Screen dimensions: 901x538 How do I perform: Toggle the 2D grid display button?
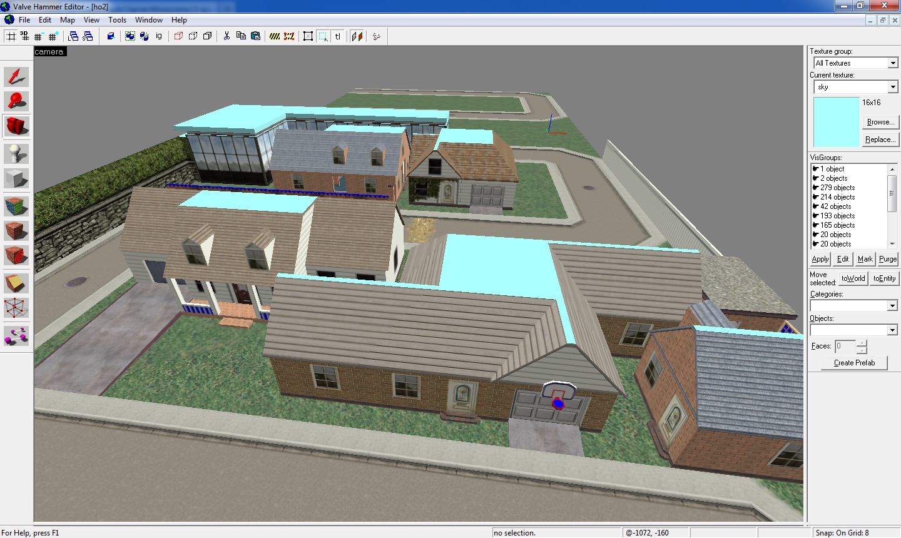click(11, 36)
